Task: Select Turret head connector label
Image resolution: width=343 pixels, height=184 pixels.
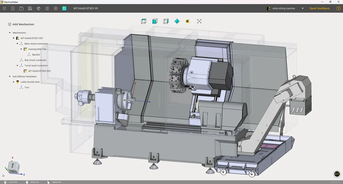Action: point(36,66)
